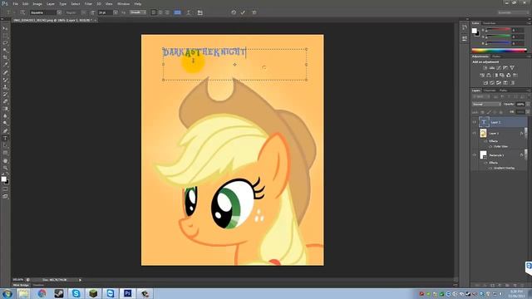Hide the pony image layer
Screen dimensions: 532x299
click(475, 133)
